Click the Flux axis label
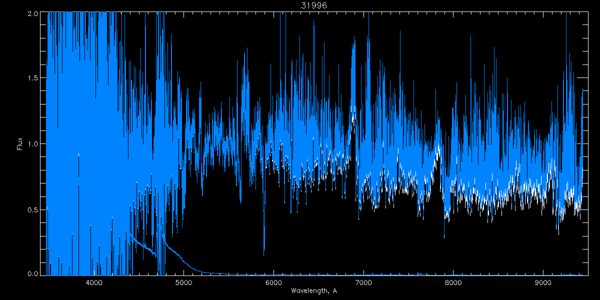 click(x=20, y=144)
